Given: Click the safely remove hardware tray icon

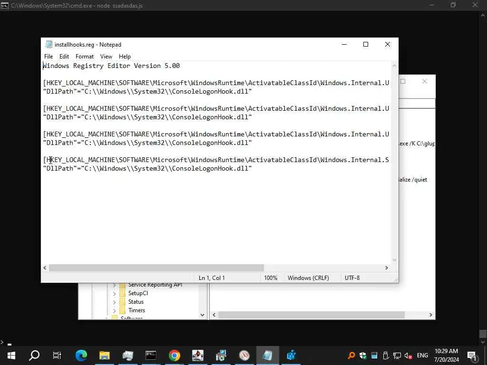Looking at the screenshot, I should point(385,355).
